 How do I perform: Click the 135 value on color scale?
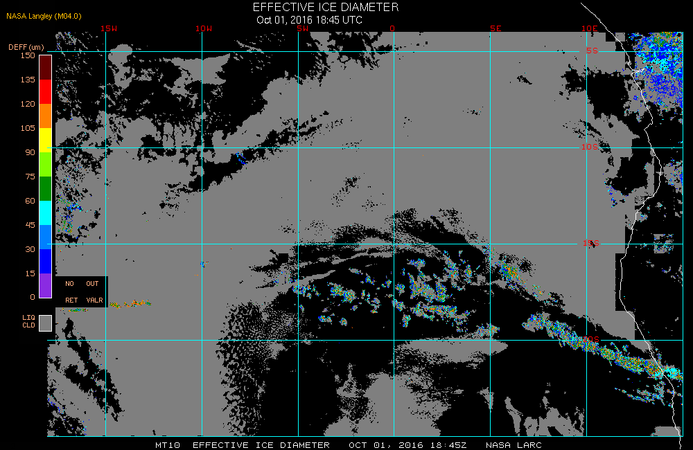[x=28, y=80]
